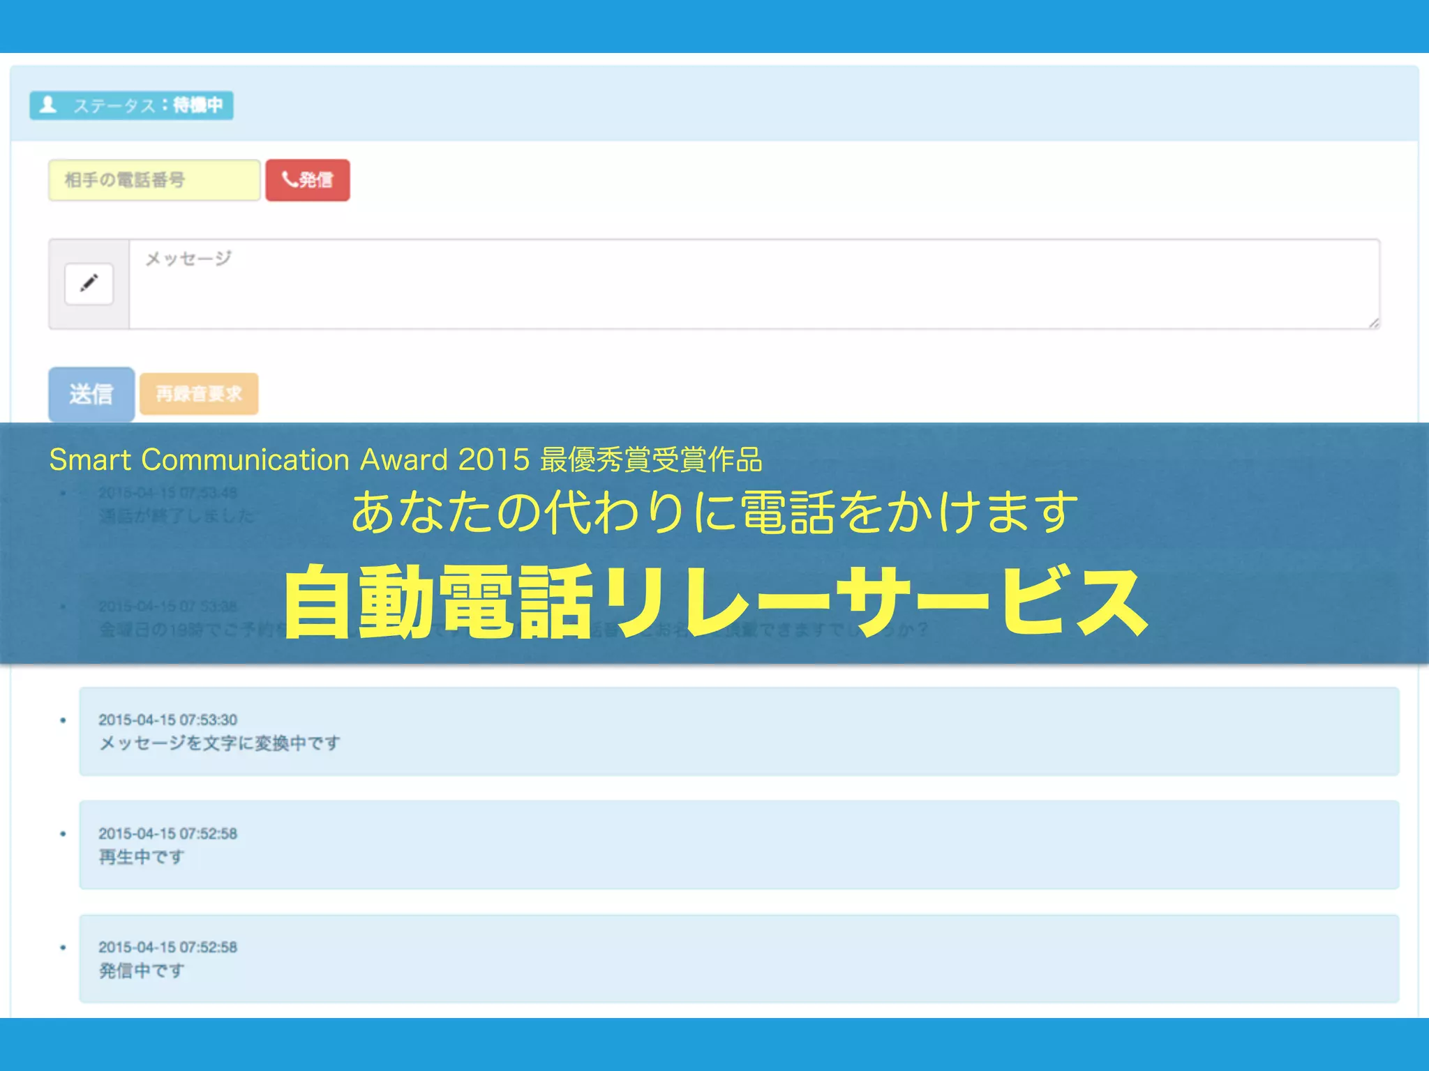Click the ステータス:待機中 status badge

[131, 105]
